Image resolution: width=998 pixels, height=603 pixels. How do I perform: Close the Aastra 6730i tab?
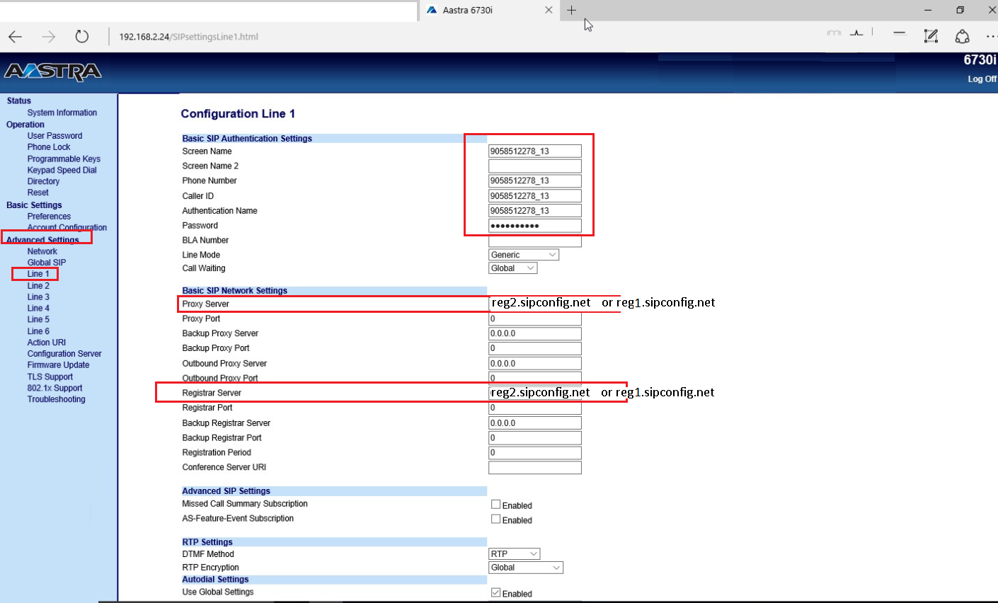coord(549,11)
